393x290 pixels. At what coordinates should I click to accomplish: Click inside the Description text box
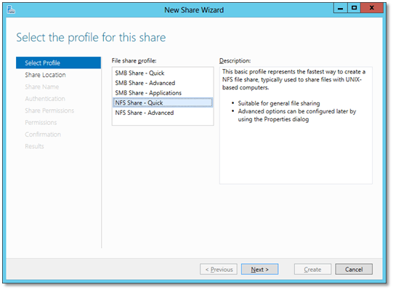click(x=296, y=126)
